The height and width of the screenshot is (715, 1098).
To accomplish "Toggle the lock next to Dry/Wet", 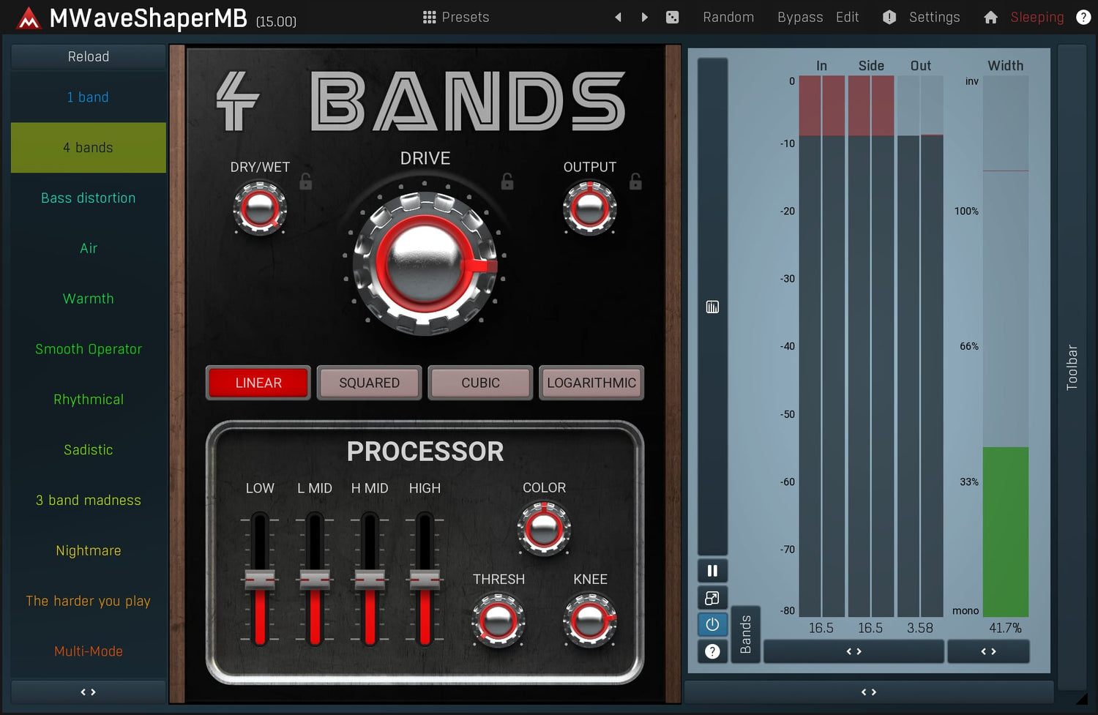I will [306, 181].
